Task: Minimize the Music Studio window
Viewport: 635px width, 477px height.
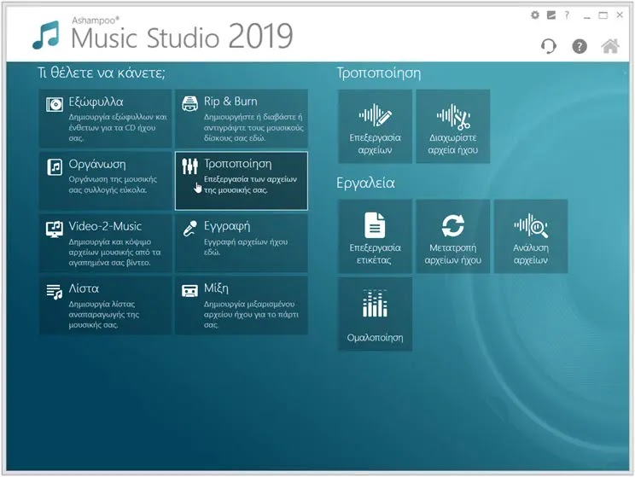Action: pyautogui.click(x=587, y=16)
